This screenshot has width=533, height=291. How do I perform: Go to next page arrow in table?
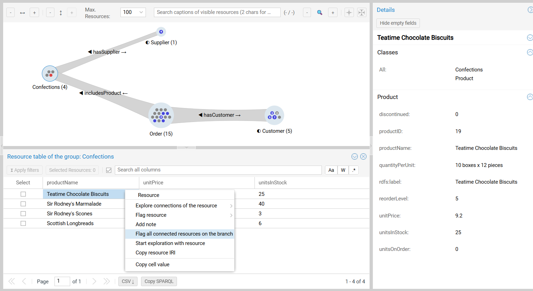(94, 281)
